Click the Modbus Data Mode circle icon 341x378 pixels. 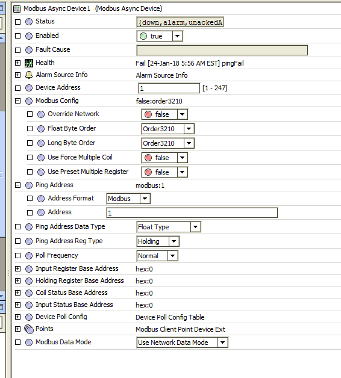(29, 342)
